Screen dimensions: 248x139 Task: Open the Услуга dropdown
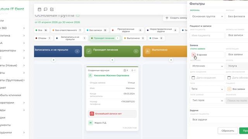click(x=237, y=66)
